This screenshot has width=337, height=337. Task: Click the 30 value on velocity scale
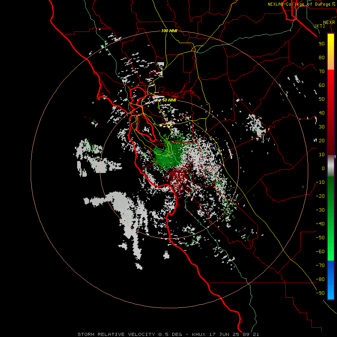click(322, 127)
